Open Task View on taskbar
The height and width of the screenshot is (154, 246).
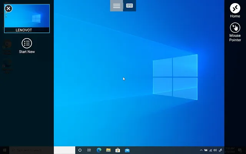[89, 150]
